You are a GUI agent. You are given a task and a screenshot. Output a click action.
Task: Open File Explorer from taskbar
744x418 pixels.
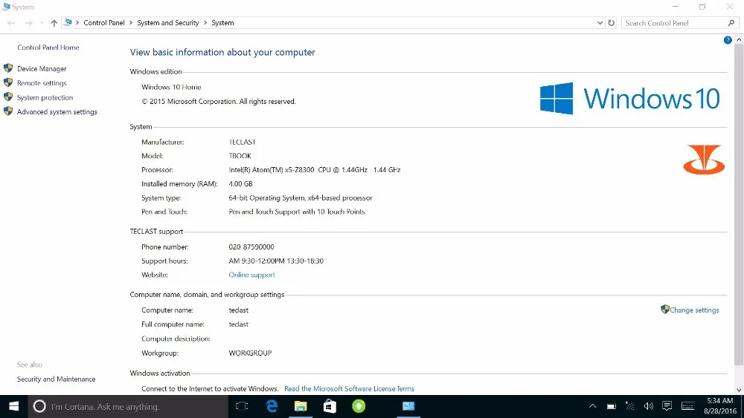[301, 406]
